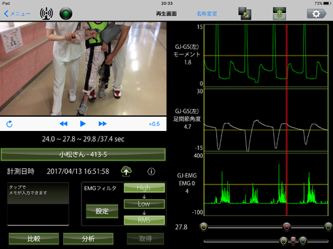Toggle the High EMG filter
This screenshot has width=333, height=249.
click(x=144, y=188)
